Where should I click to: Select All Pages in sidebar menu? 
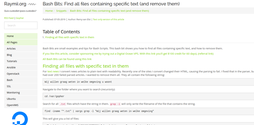click(x=21, y=42)
